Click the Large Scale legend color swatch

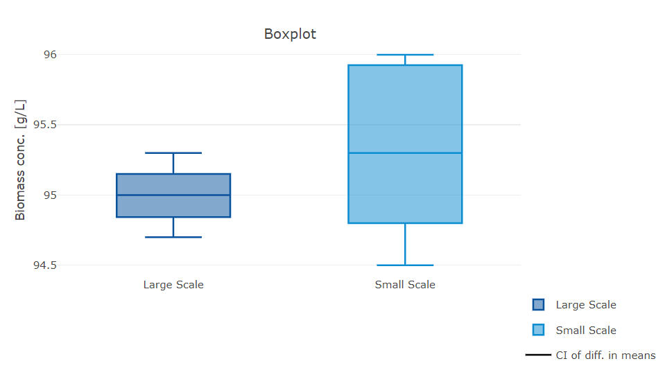[x=538, y=305]
